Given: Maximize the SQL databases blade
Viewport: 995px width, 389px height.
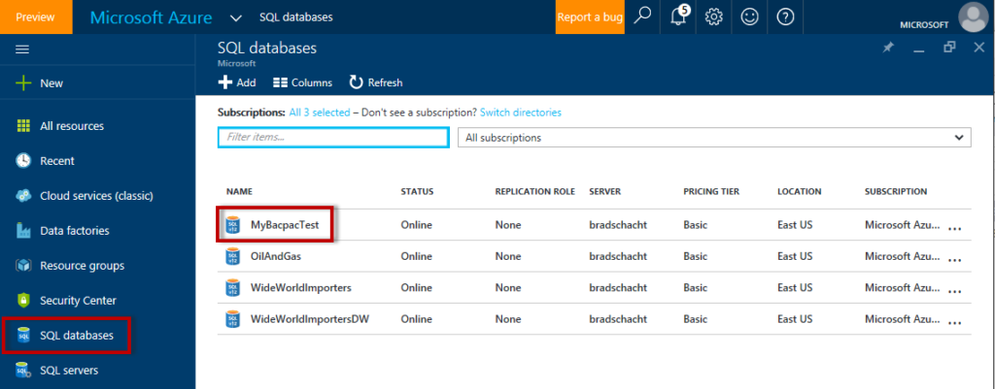Looking at the screenshot, I should 949,48.
